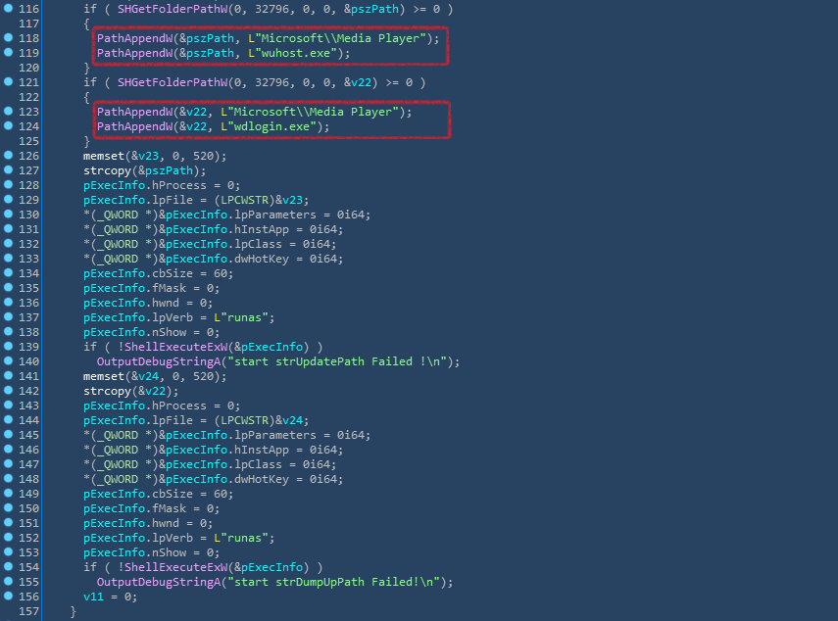
Task: Click PathAppendW on line 124
Action: [x=134, y=126]
